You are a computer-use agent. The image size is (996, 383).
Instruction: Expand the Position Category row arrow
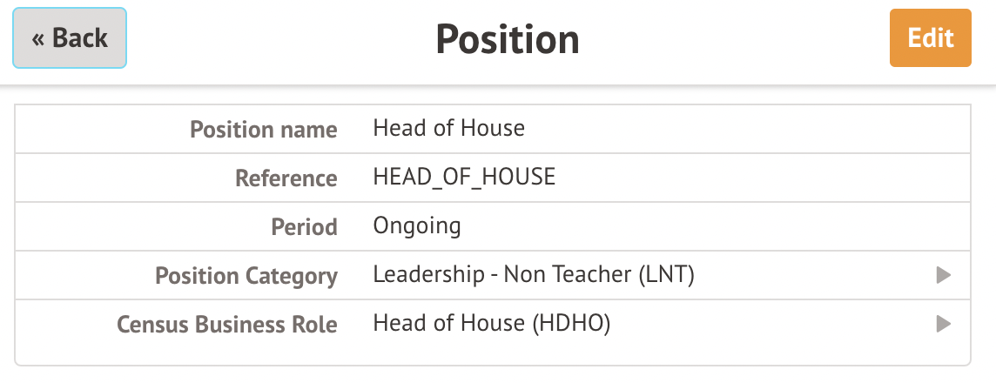click(942, 276)
